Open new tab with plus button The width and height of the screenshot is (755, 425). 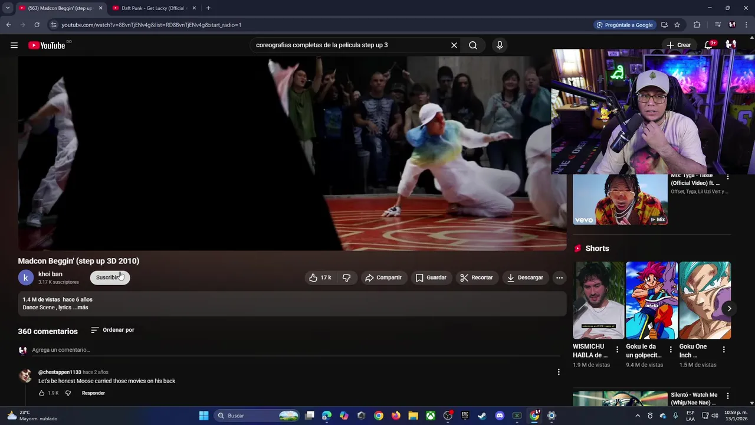point(208,8)
